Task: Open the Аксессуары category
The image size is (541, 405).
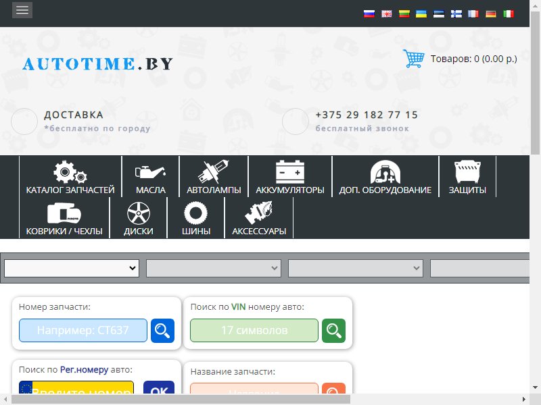Action: pyautogui.click(x=259, y=217)
